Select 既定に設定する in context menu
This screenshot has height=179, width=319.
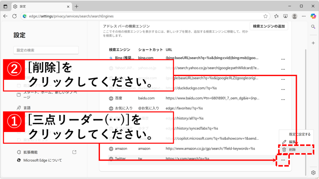(x=297, y=134)
